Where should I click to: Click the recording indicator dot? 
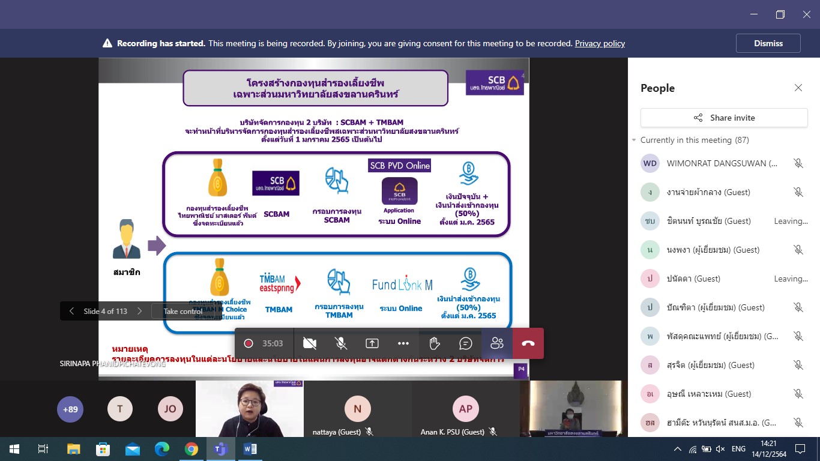[248, 343]
